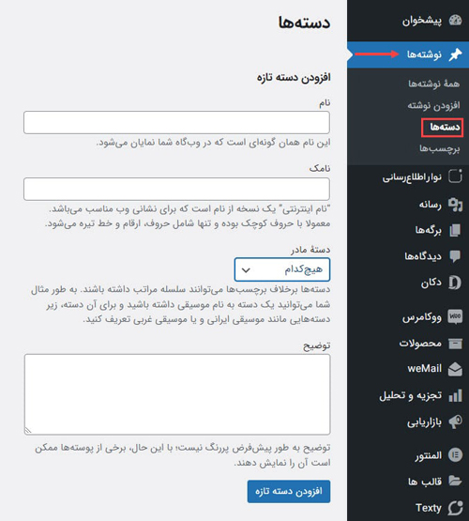Focus the نام text field
The height and width of the screenshot is (521, 469).
176,123
